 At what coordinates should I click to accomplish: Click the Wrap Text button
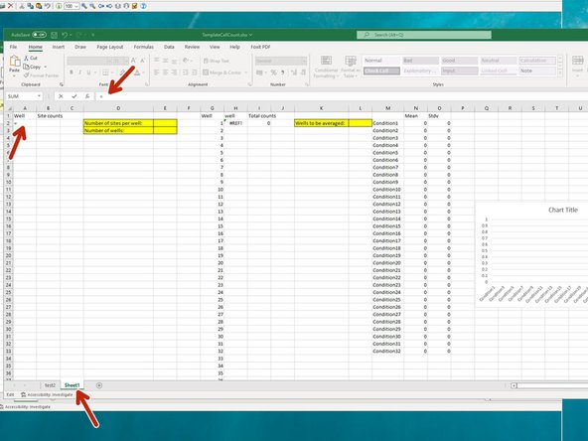(x=216, y=61)
